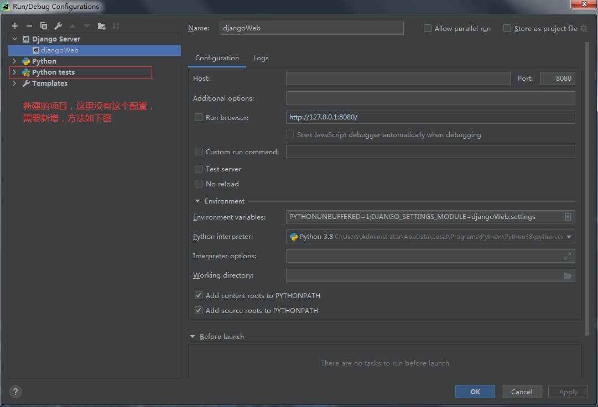Check the Run browser option

[x=198, y=117]
